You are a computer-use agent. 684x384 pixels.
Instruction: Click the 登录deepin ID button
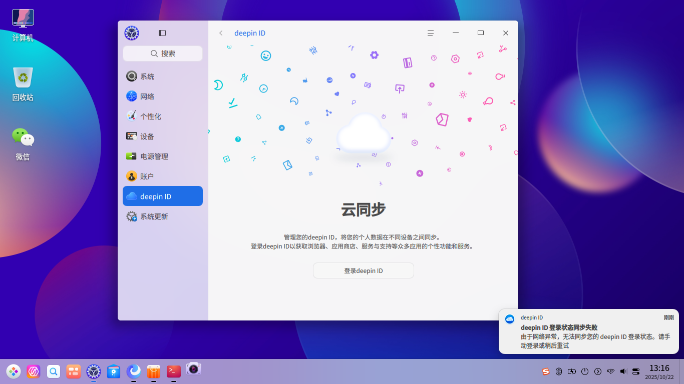point(364,270)
